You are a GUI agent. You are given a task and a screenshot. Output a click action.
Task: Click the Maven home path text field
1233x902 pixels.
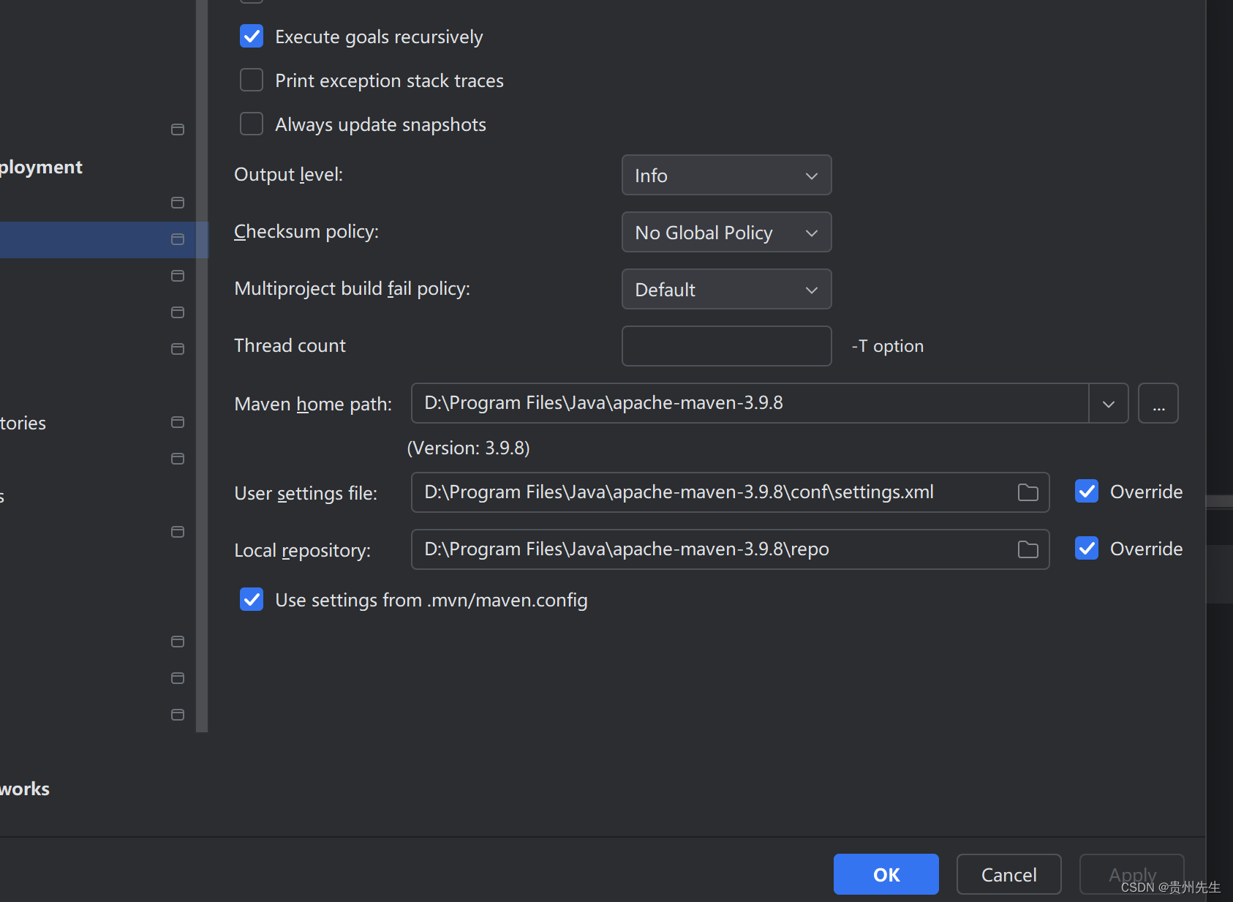tap(750, 403)
